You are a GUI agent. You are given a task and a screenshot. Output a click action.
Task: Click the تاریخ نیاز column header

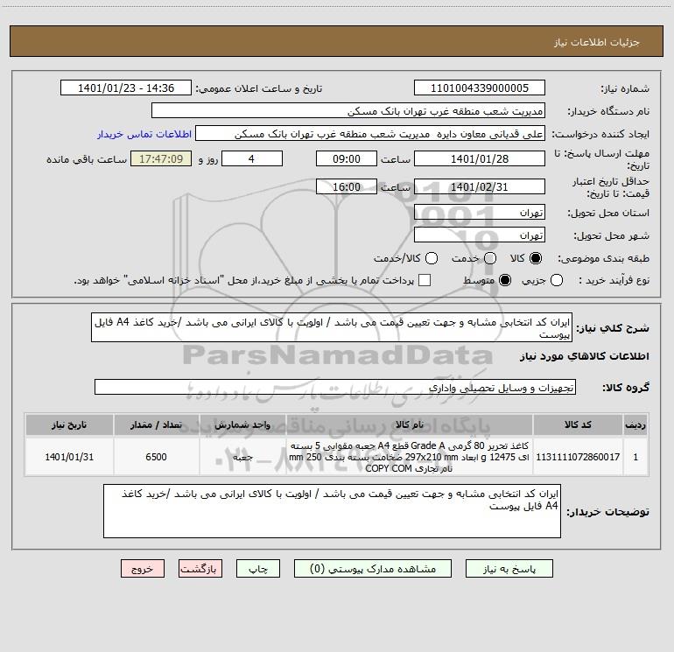tap(69, 424)
